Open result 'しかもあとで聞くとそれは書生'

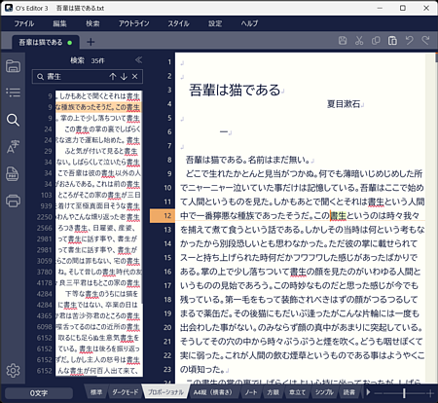pos(99,96)
